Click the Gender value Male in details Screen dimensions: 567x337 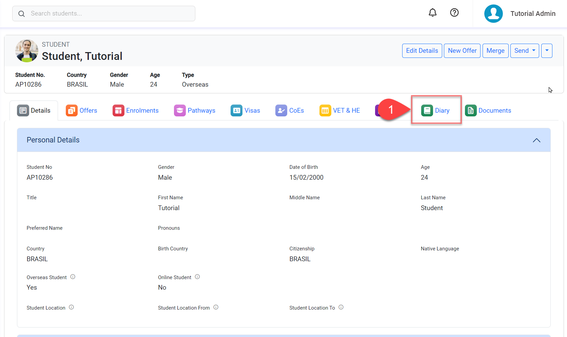pyautogui.click(x=165, y=177)
